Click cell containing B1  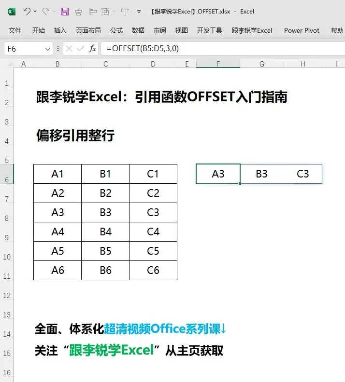pos(105,174)
